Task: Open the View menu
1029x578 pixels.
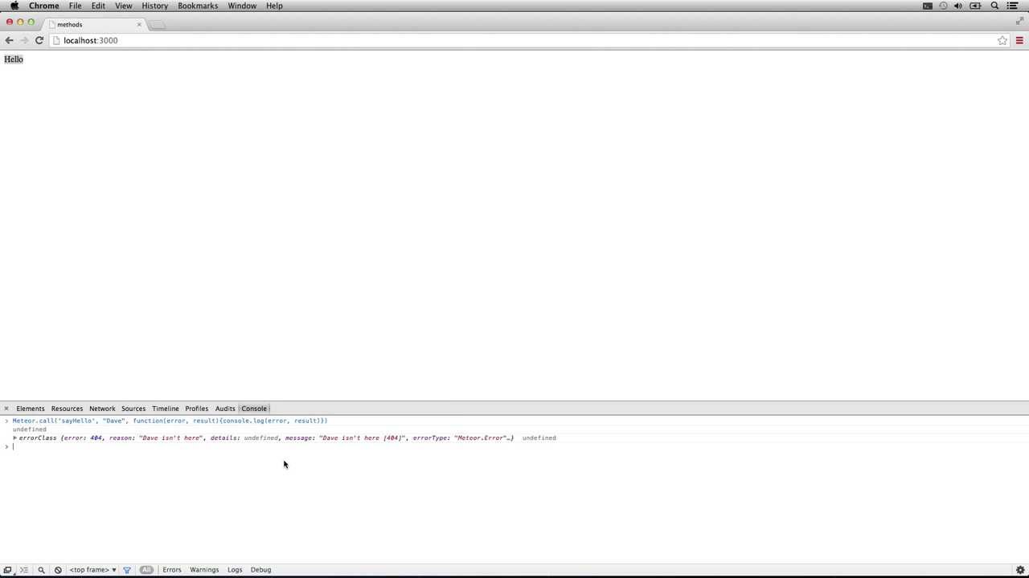Action: point(123,6)
